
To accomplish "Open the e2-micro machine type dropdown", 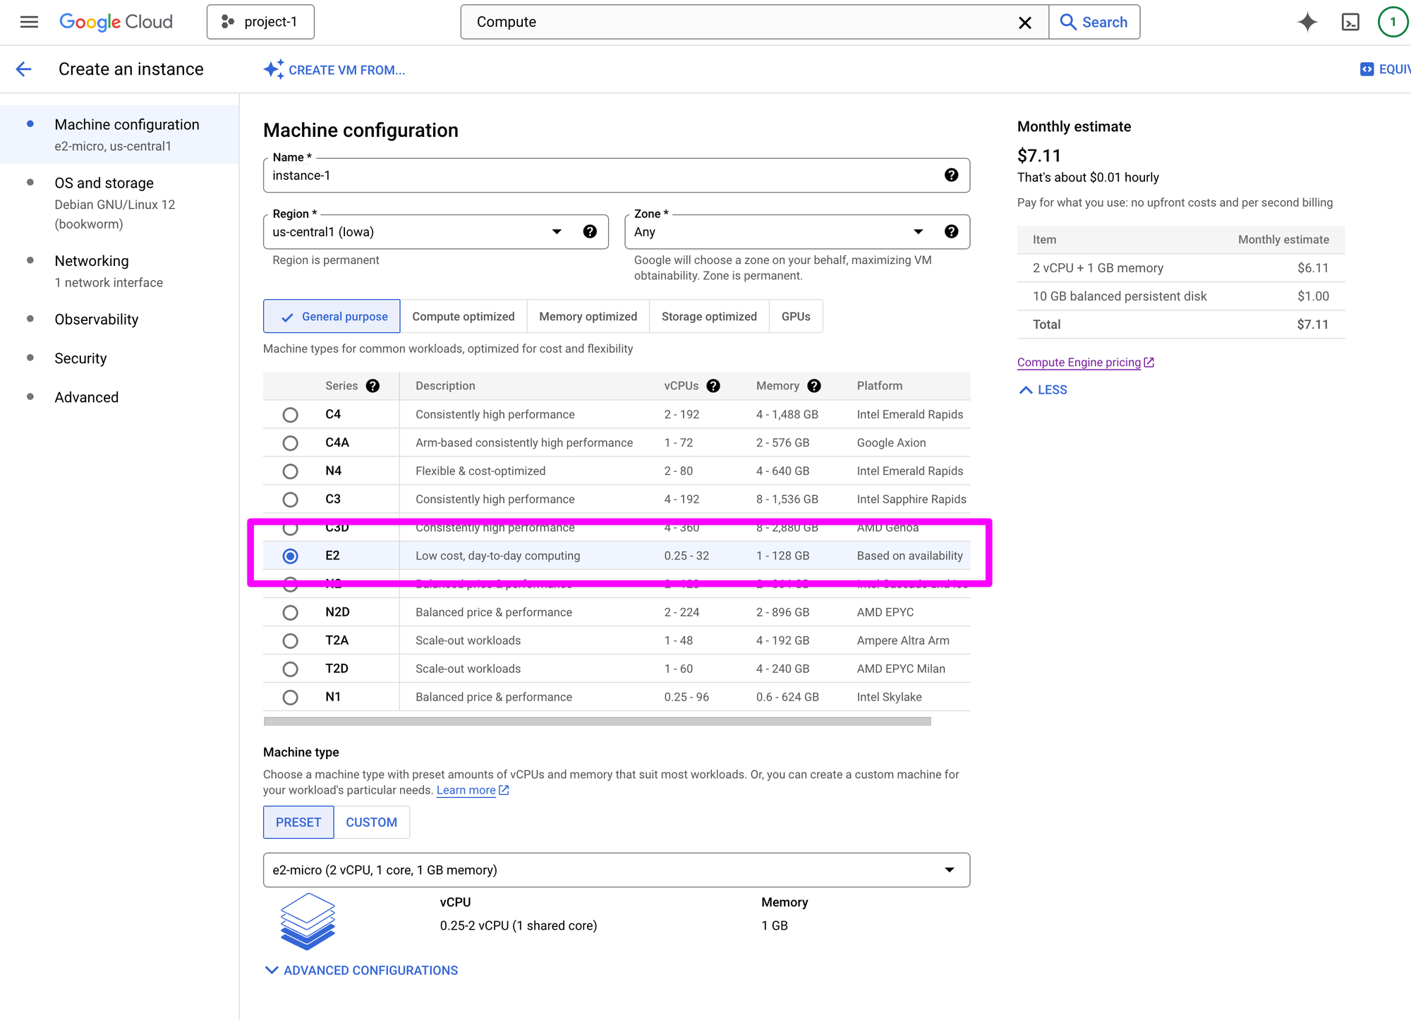I will pyautogui.click(x=616, y=870).
